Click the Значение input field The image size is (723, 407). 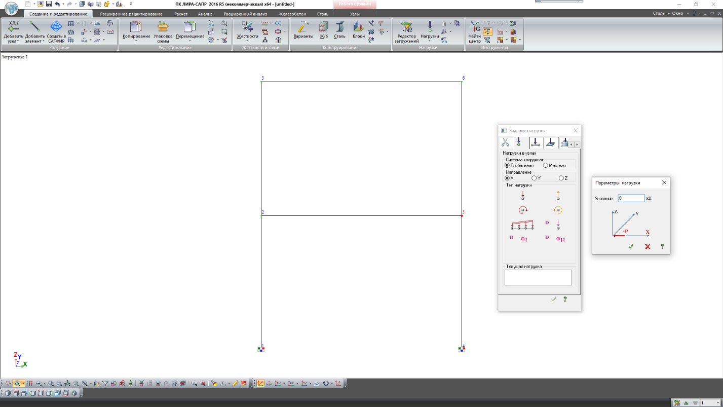click(631, 198)
